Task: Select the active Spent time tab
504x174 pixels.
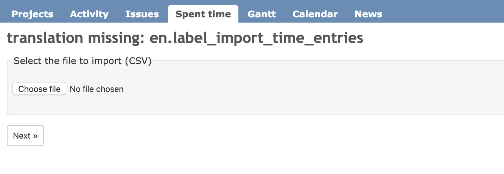Action: pos(203,14)
